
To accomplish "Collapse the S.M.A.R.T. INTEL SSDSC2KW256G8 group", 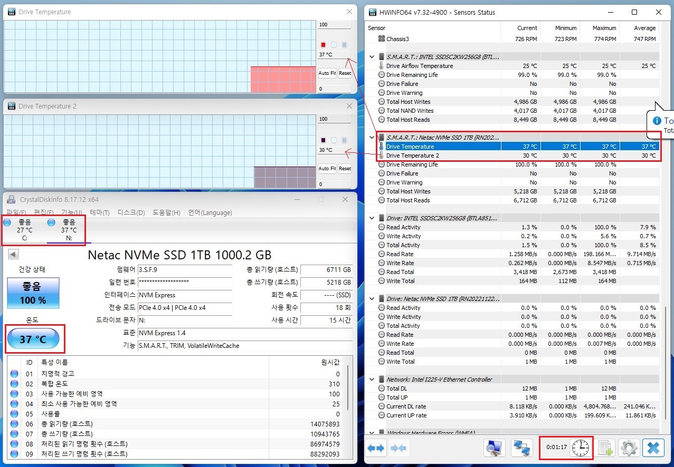I will coord(372,56).
